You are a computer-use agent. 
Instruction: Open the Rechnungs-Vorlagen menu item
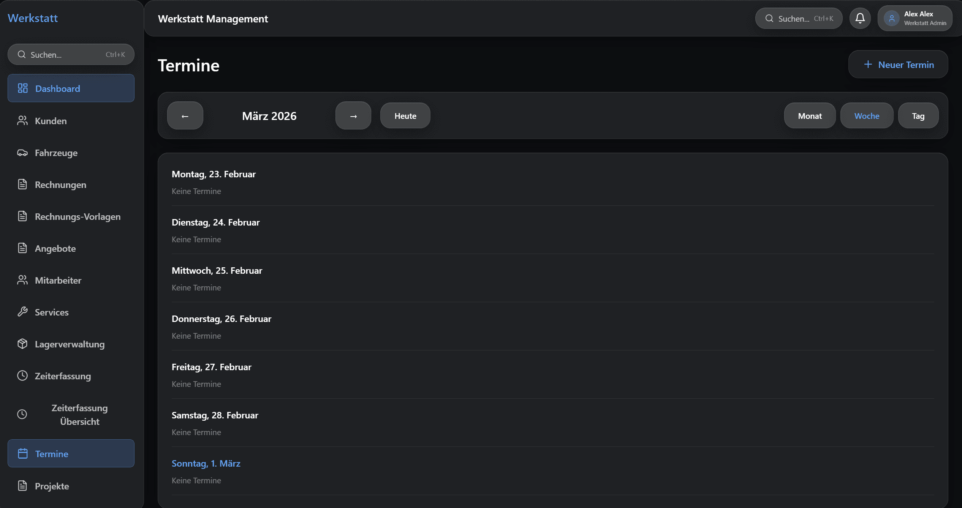[78, 216]
